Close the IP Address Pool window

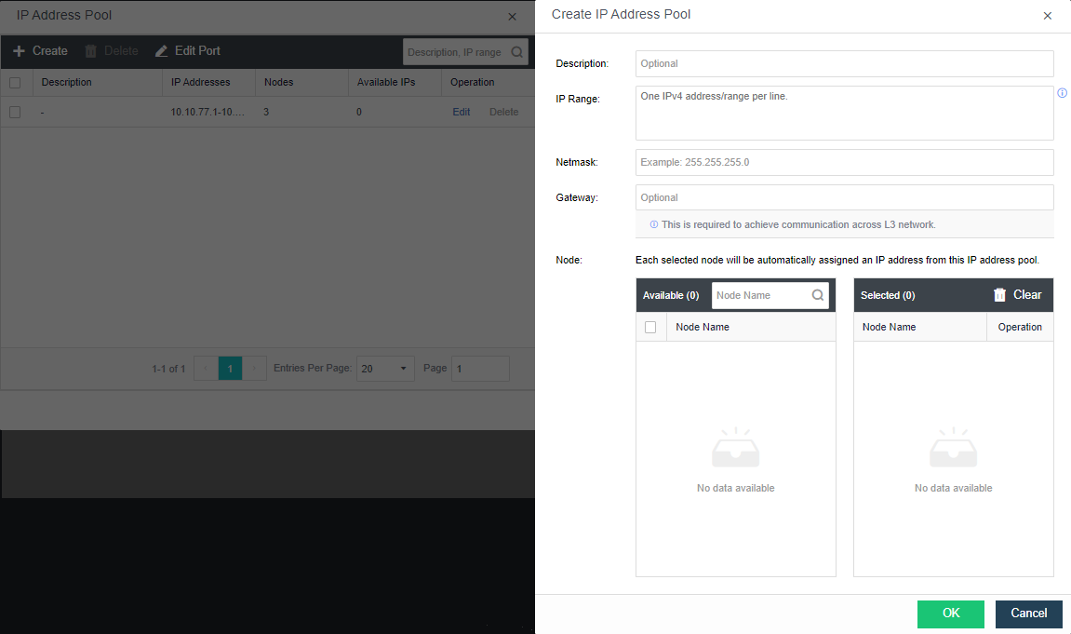512,17
